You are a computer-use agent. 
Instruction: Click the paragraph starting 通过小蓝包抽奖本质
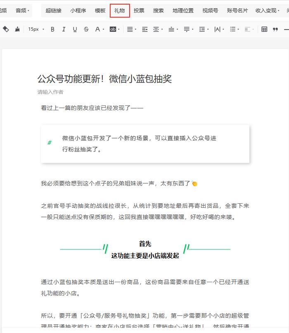pyautogui.click(x=145, y=288)
